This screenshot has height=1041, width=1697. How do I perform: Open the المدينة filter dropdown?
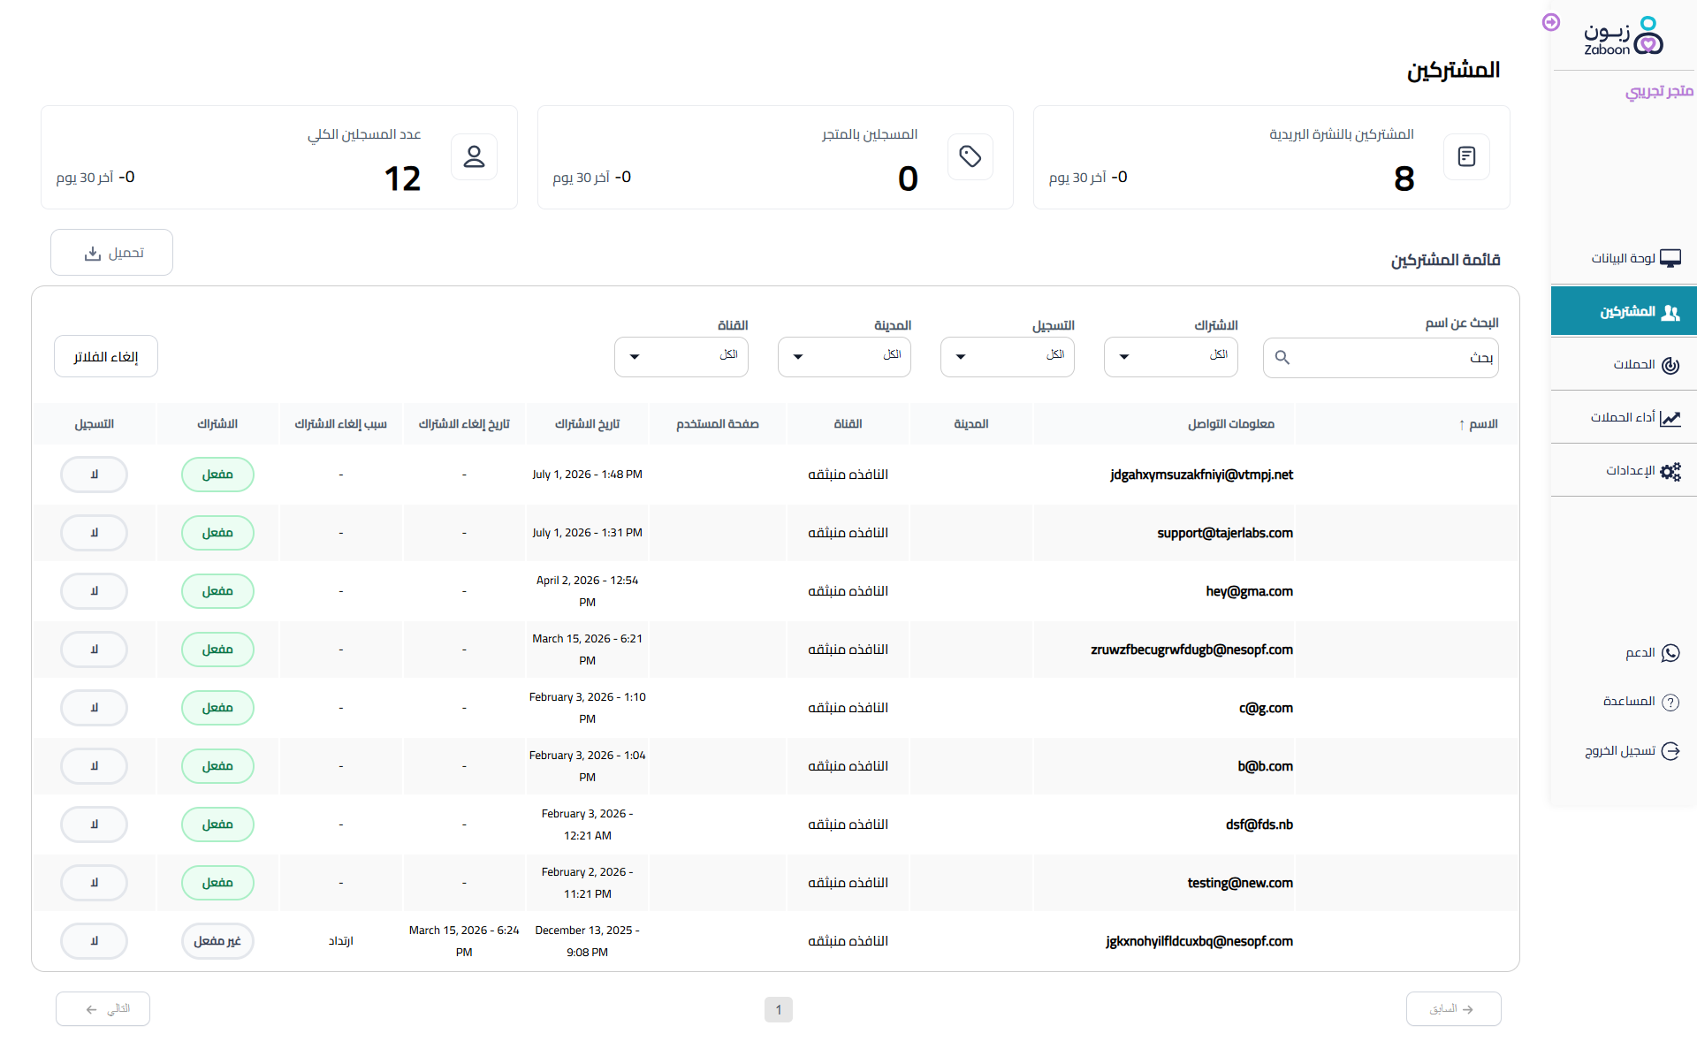pyautogui.click(x=844, y=357)
